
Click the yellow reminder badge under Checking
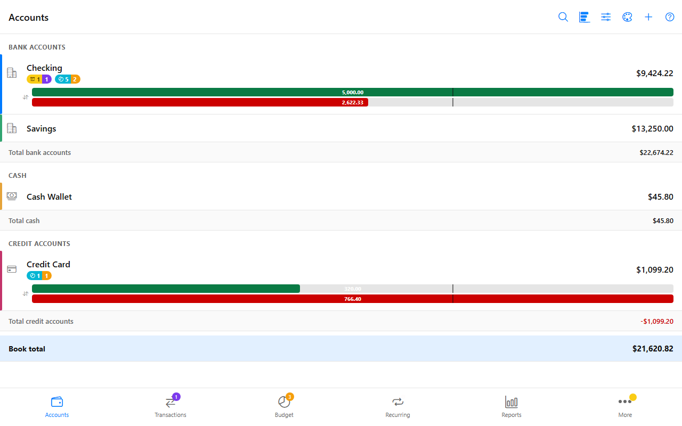35,79
